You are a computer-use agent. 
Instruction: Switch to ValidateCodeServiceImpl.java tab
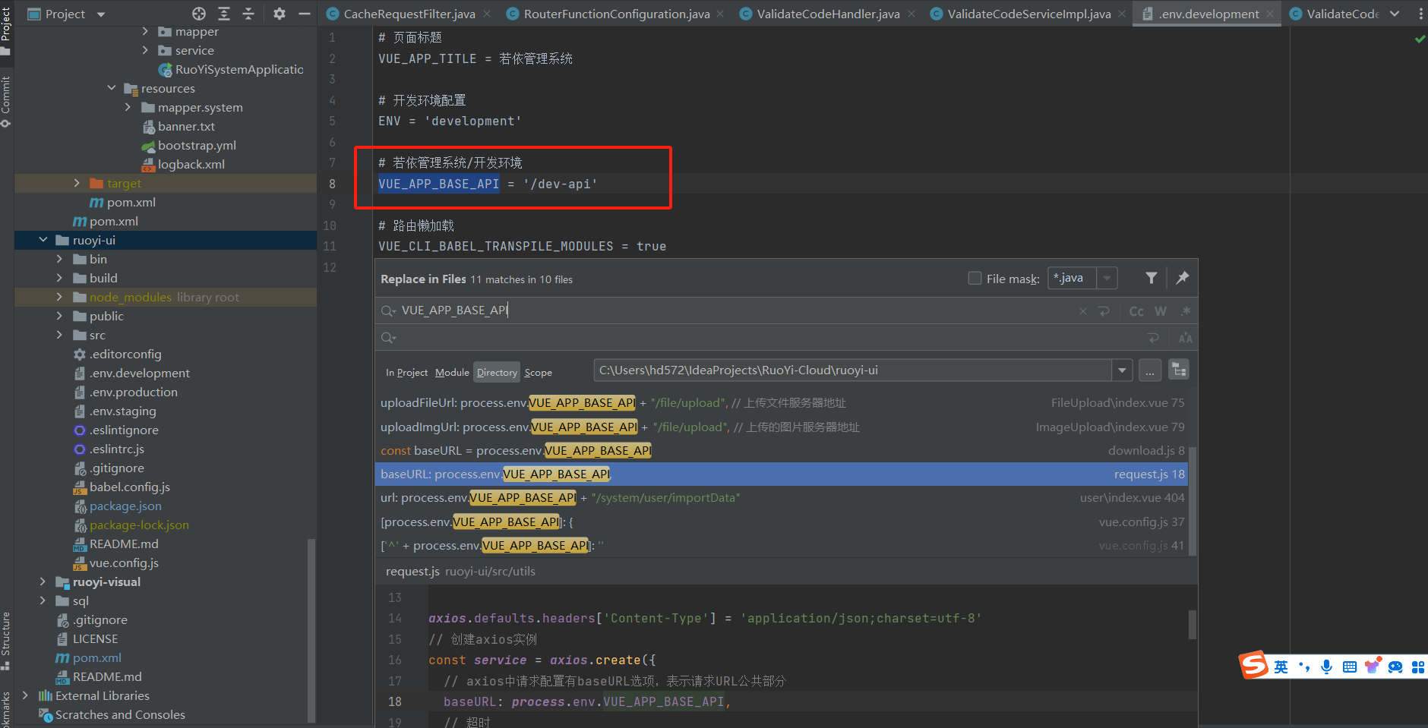pos(1029,14)
